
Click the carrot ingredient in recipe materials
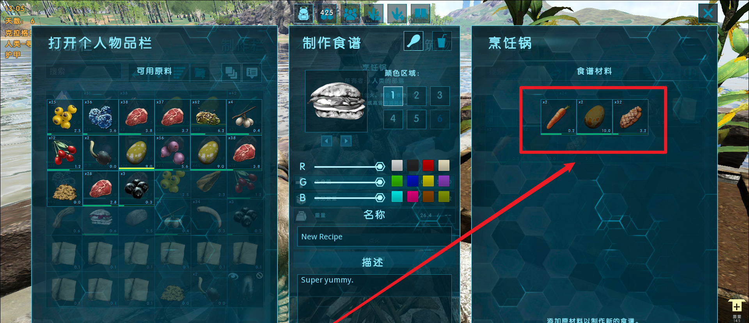(559, 117)
